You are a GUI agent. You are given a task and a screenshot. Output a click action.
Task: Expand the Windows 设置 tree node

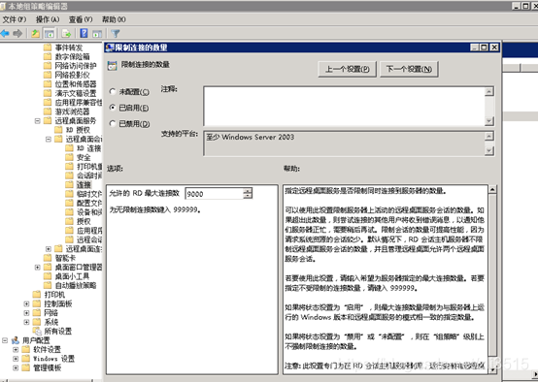pyautogui.click(x=16, y=359)
